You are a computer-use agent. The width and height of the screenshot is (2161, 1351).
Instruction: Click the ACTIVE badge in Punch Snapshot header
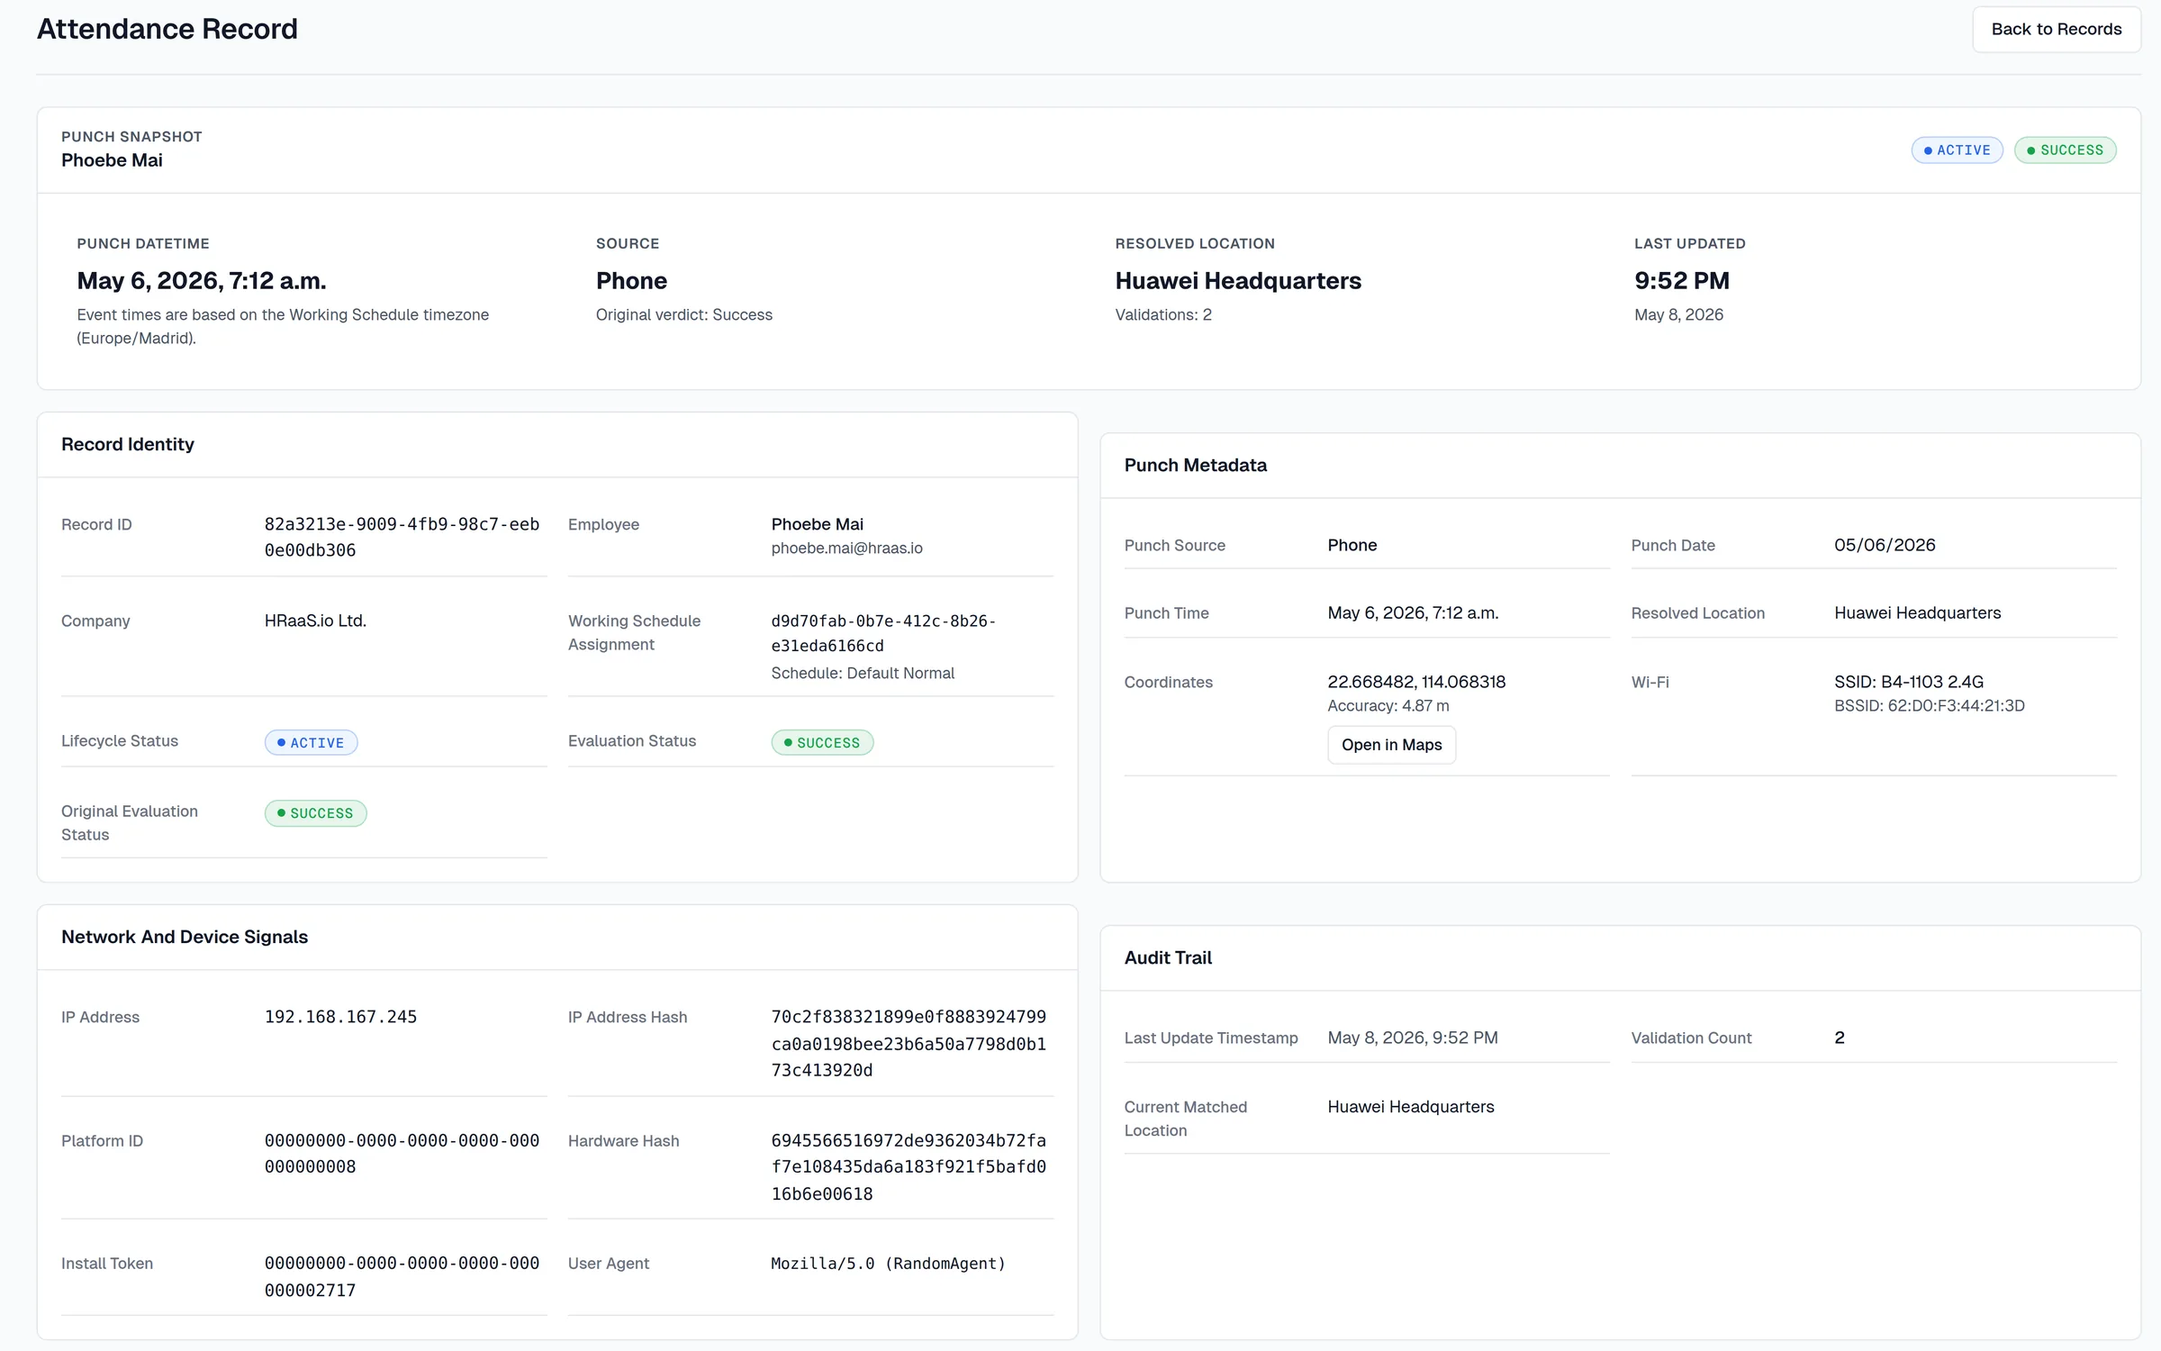point(1957,150)
